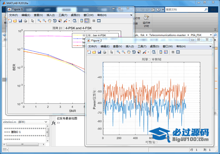Click Link Plot icon in Figure 2
The width and height of the screenshot is (220, 154).
[x=154, y=52]
